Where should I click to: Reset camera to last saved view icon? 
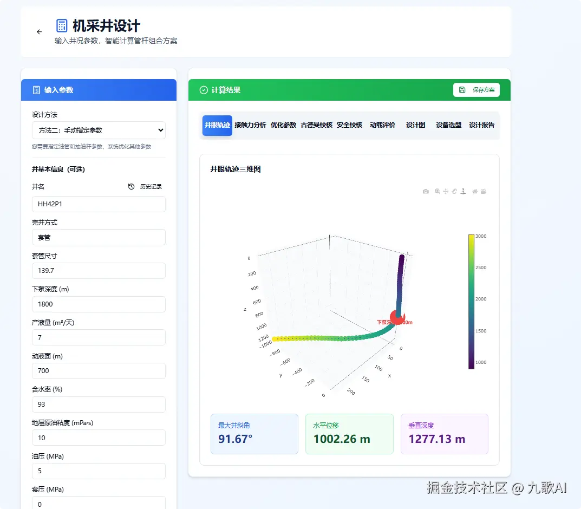pyautogui.click(x=484, y=191)
